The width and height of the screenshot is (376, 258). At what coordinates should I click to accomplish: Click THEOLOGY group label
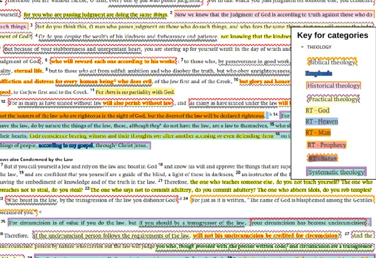tap(319, 47)
